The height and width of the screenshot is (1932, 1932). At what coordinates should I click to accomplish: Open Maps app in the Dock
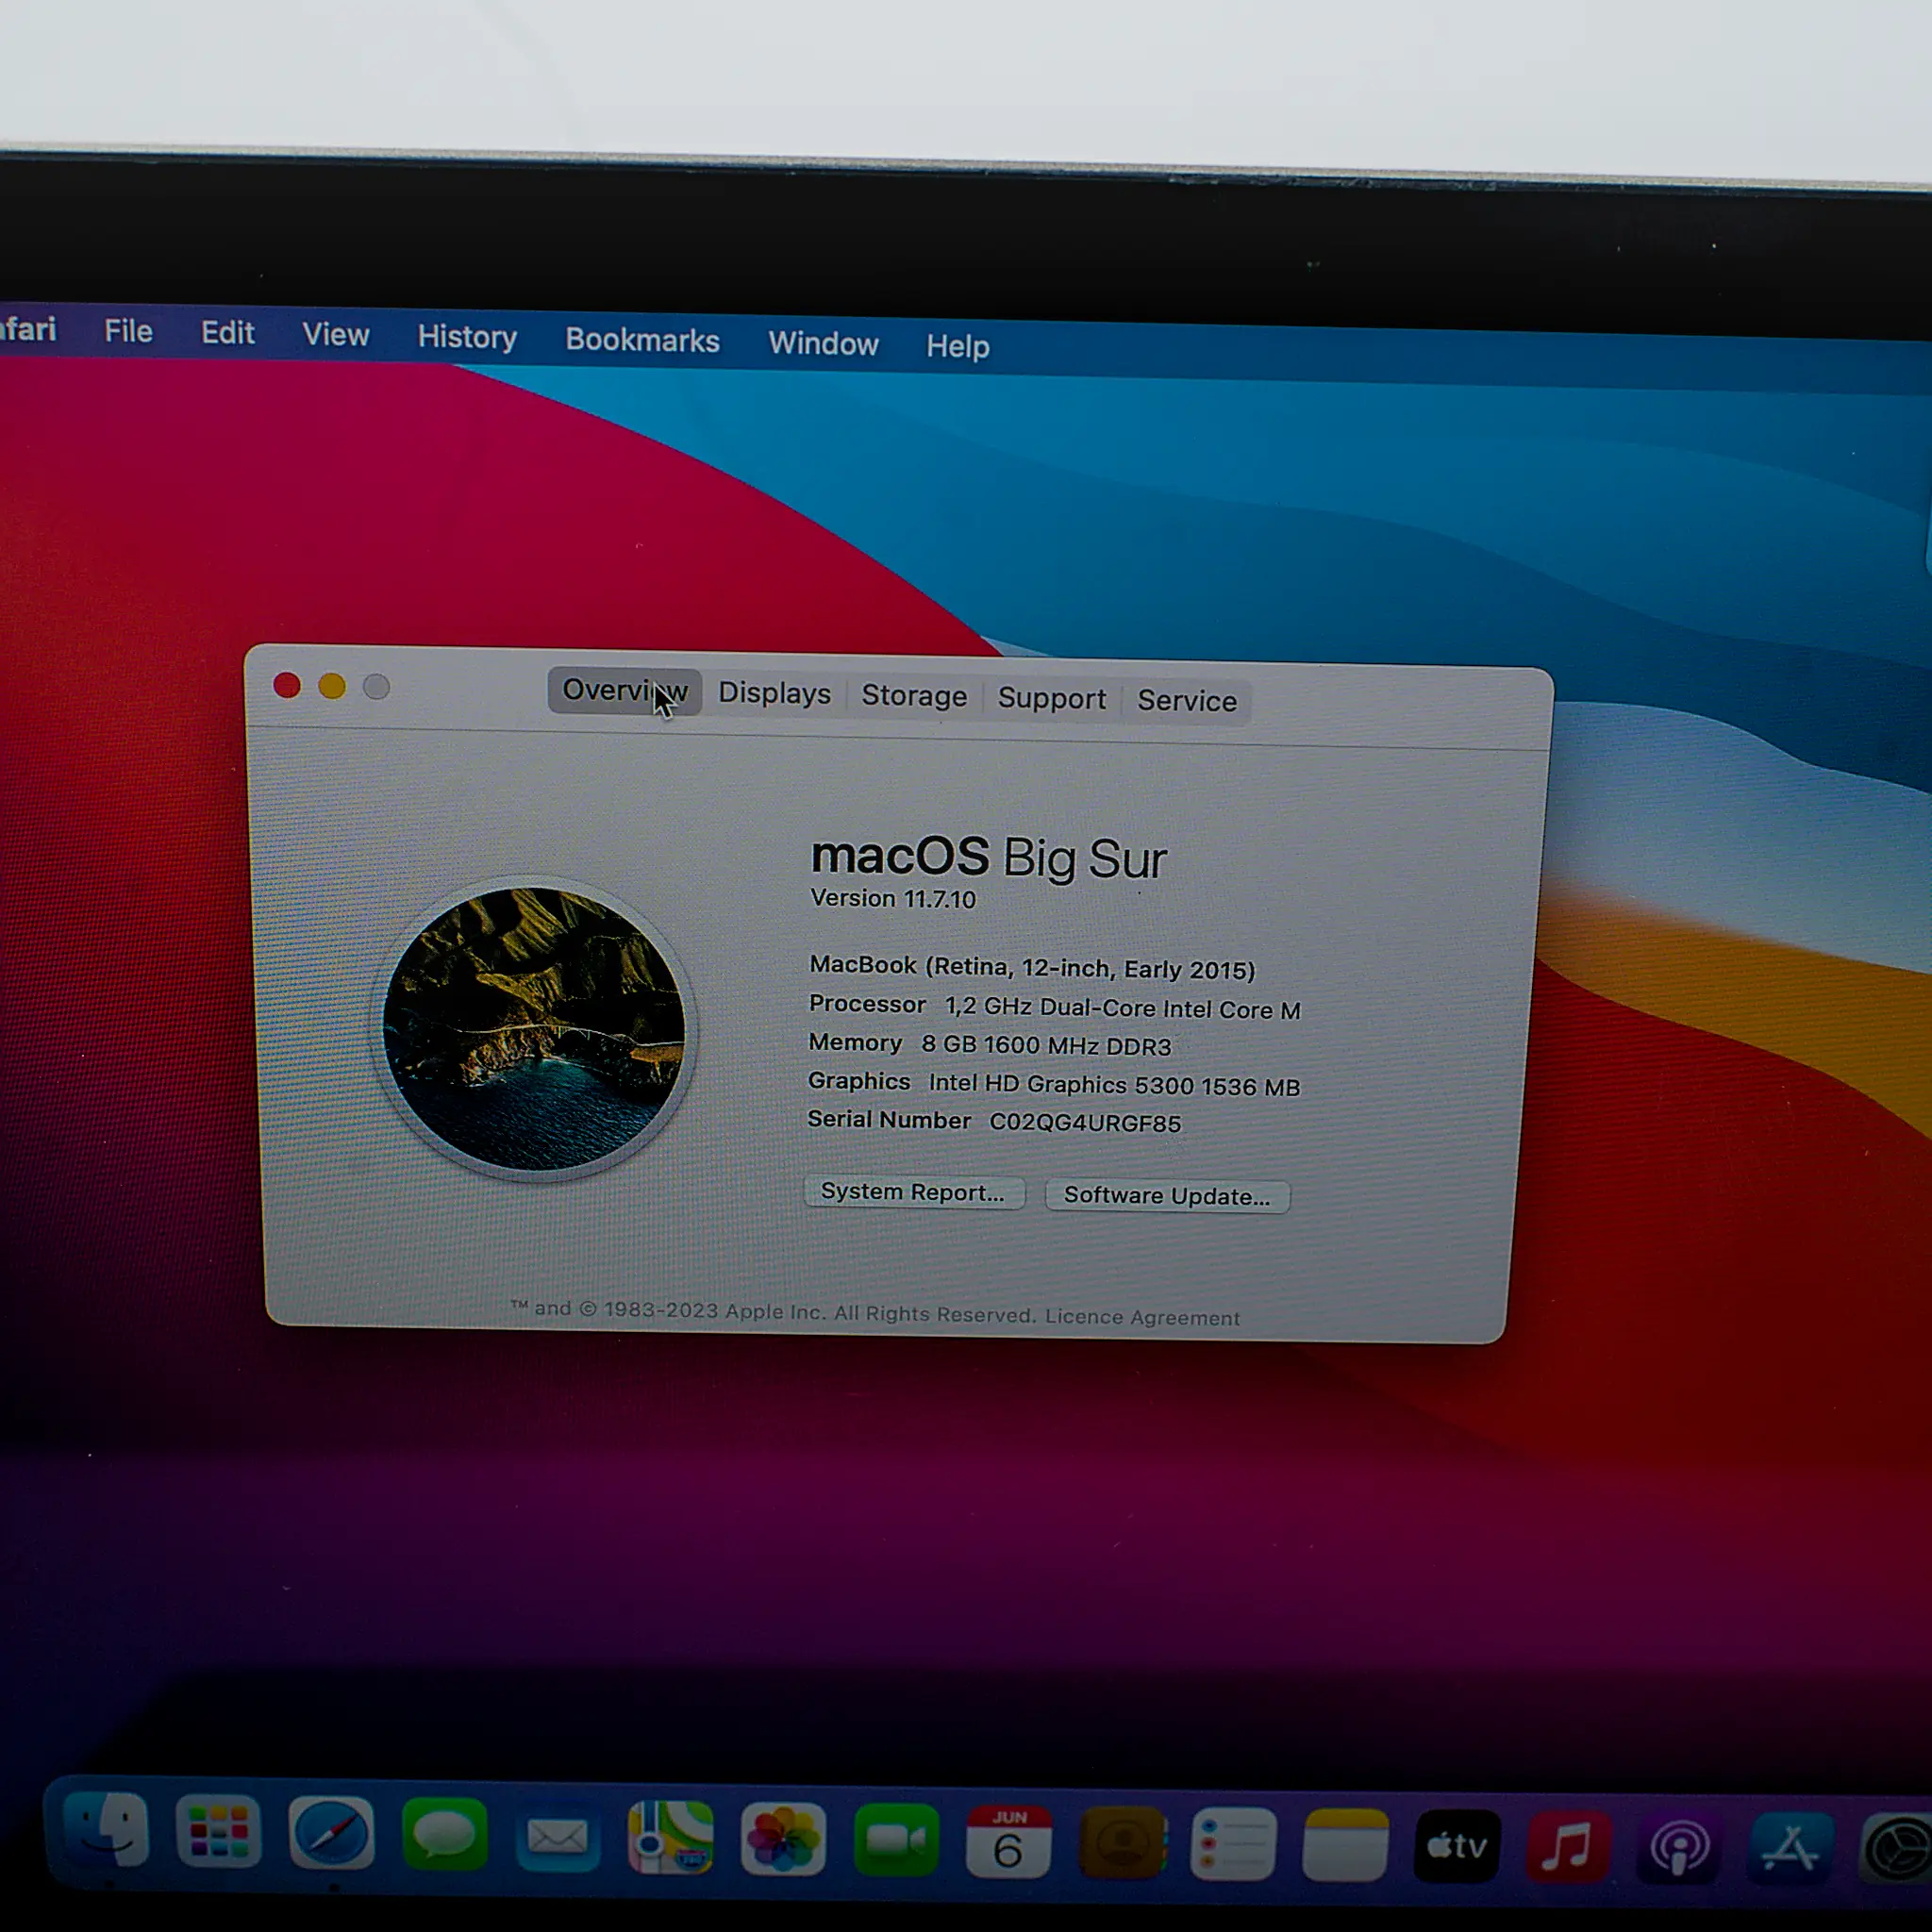tap(670, 1838)
